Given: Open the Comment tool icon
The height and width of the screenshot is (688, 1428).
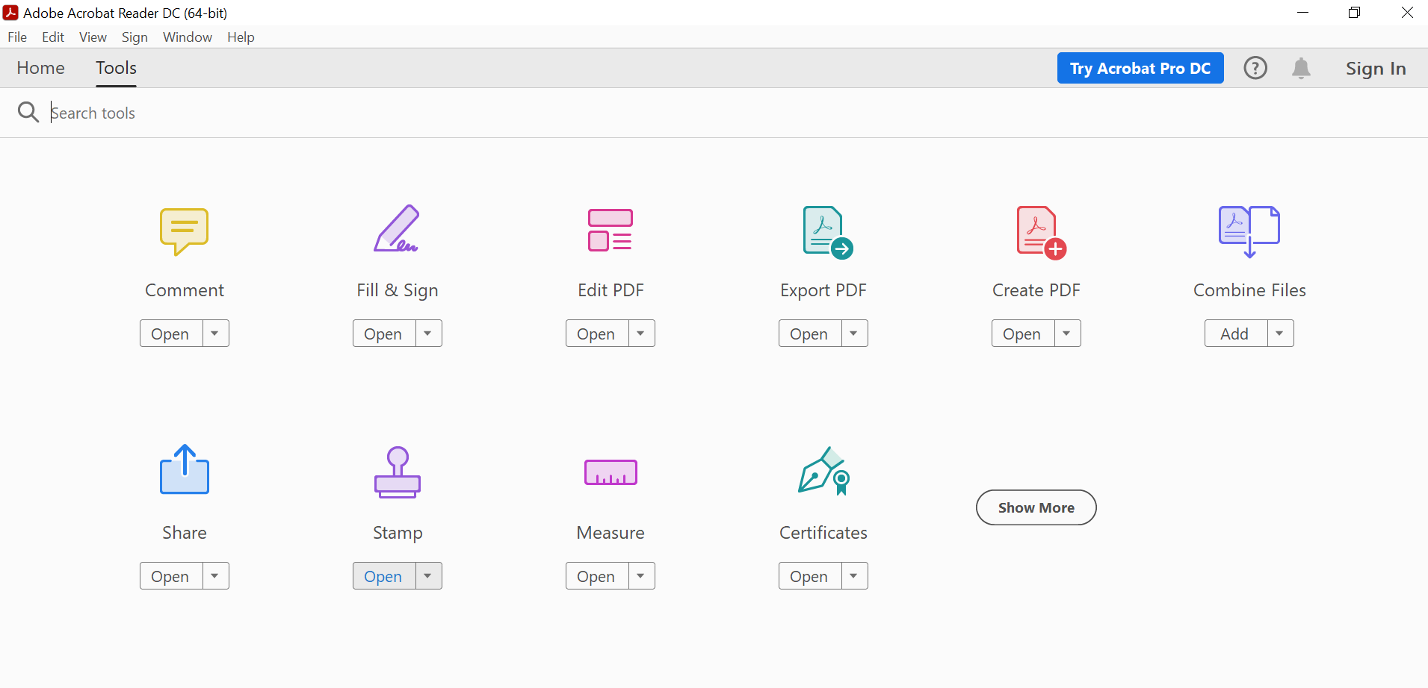Looking at the screenshot, I should [x=184, y=231].
